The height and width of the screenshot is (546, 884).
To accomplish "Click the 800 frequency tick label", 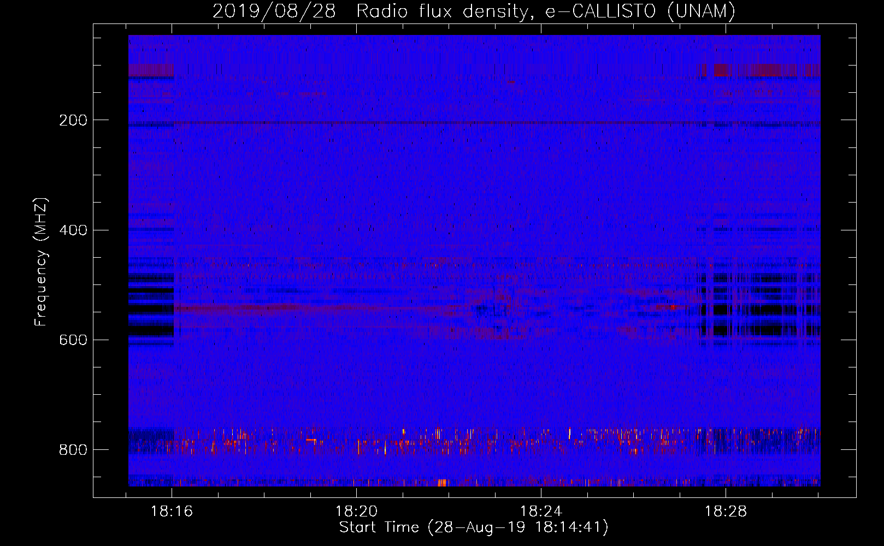I will 73,450.
